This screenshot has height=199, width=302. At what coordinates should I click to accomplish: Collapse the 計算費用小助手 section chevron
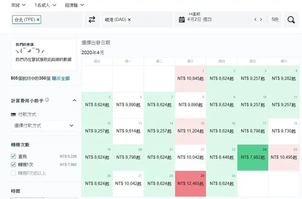(x=74, y=100)
